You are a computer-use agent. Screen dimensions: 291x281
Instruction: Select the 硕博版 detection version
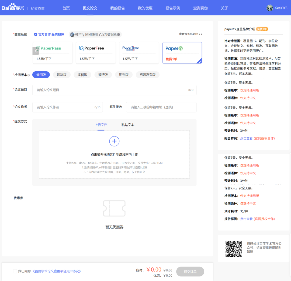point(103,75)
